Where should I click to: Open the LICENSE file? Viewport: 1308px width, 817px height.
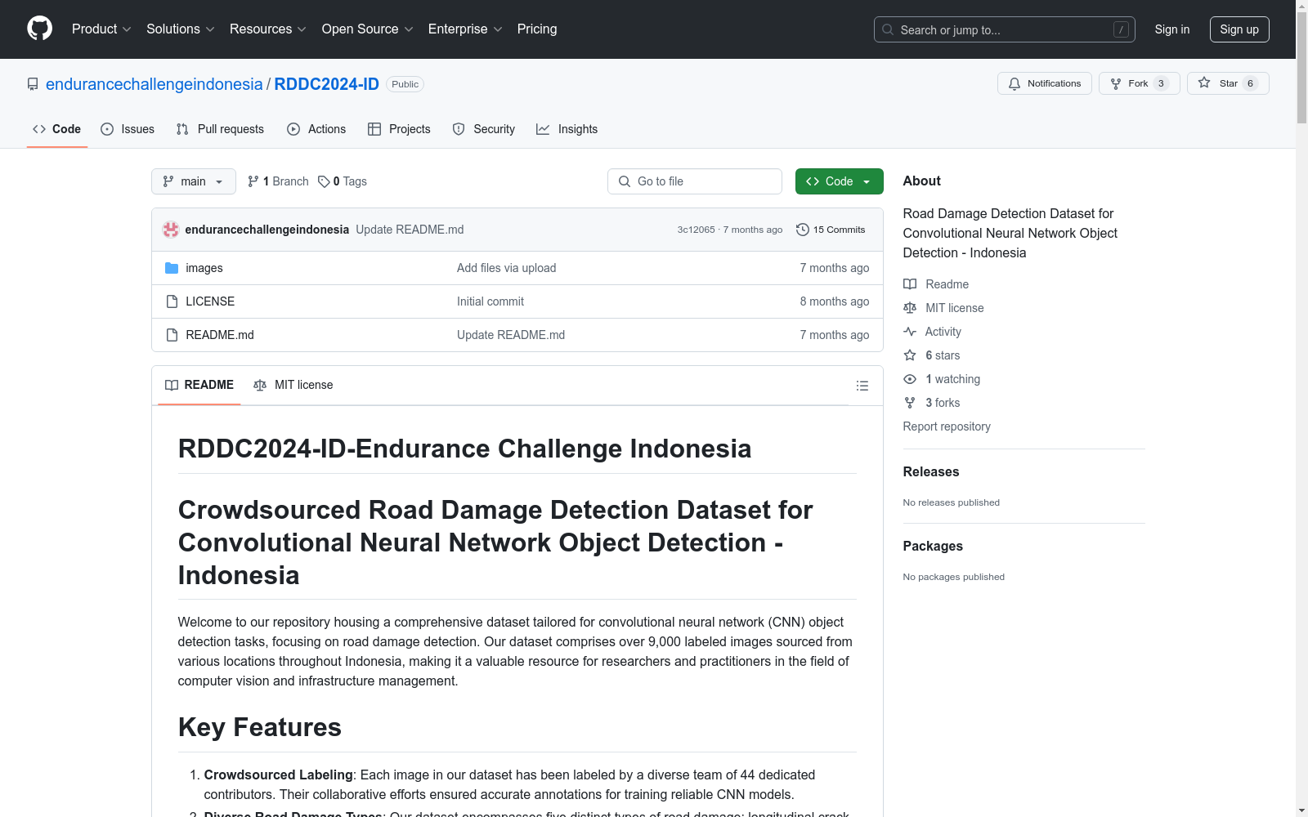click(x=210, y=301)
